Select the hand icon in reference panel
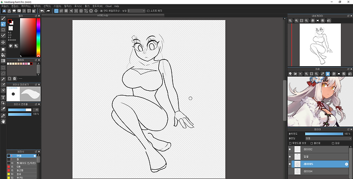Screen dimensions: 353x179 pyautogui.click(x=328, y=74)
